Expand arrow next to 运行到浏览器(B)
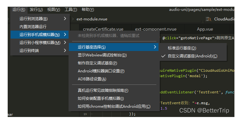This screenshot has width=245, height=124. [x=65, y=19]
